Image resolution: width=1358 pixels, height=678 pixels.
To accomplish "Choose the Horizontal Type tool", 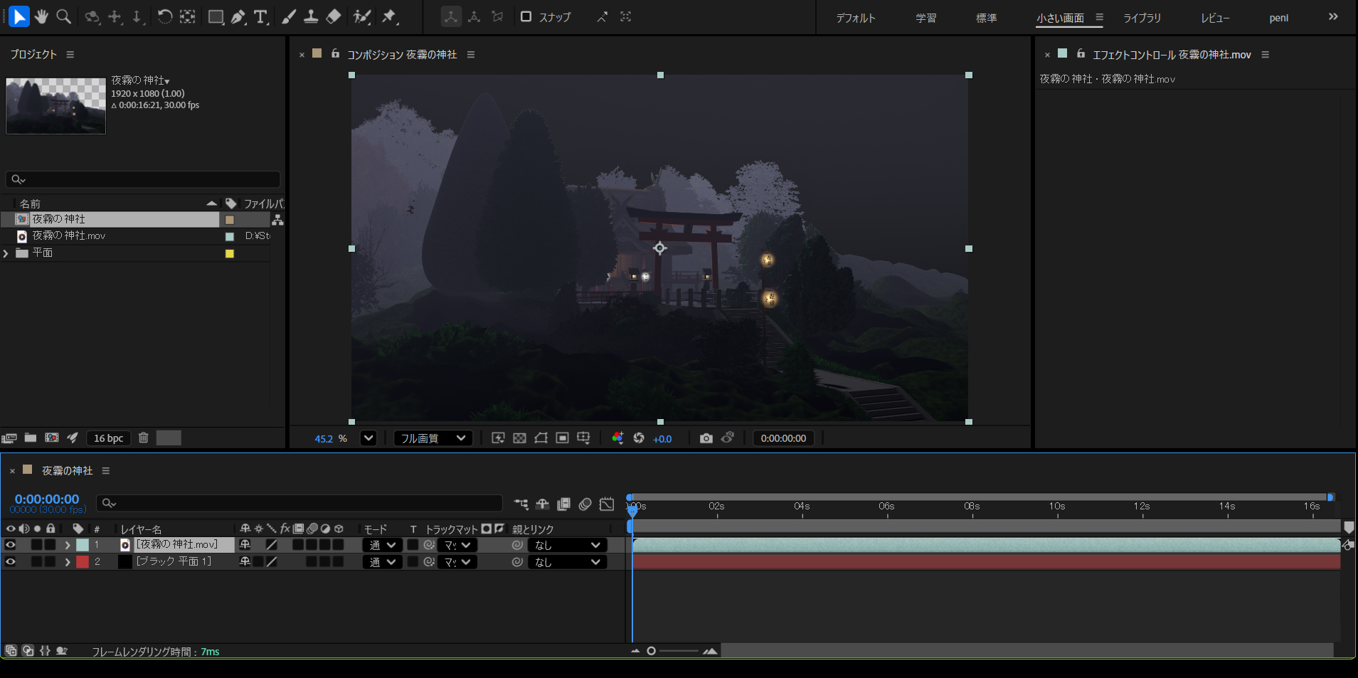I will (261, 16).
